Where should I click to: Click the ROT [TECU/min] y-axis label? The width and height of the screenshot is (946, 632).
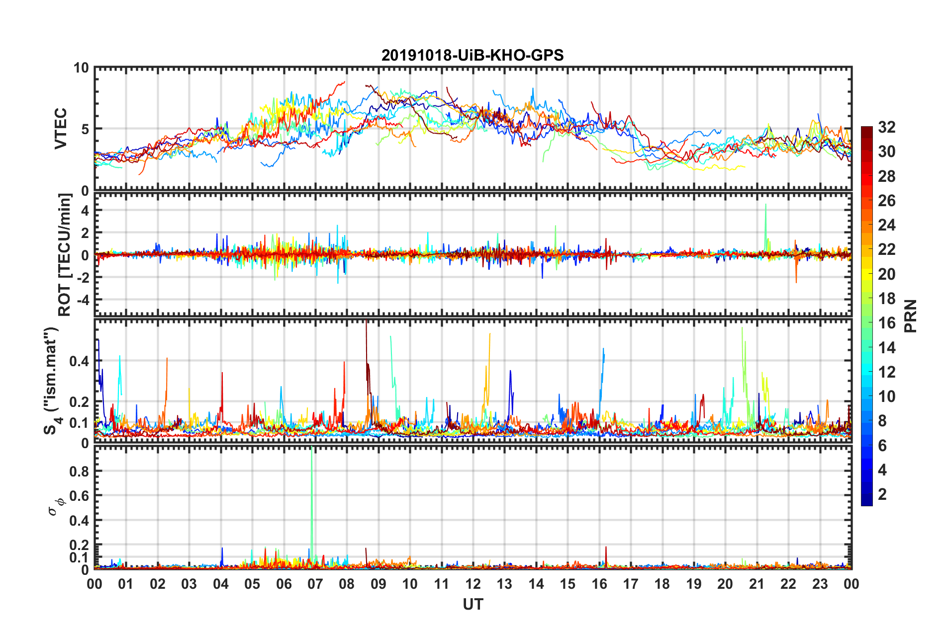tap(65, 255)
